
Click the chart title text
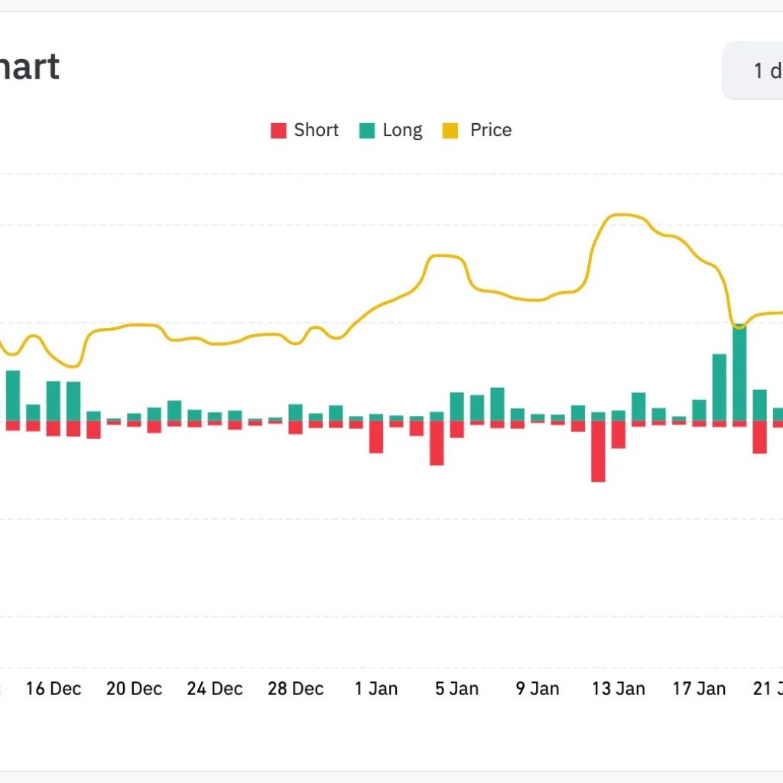coord(31,67)
